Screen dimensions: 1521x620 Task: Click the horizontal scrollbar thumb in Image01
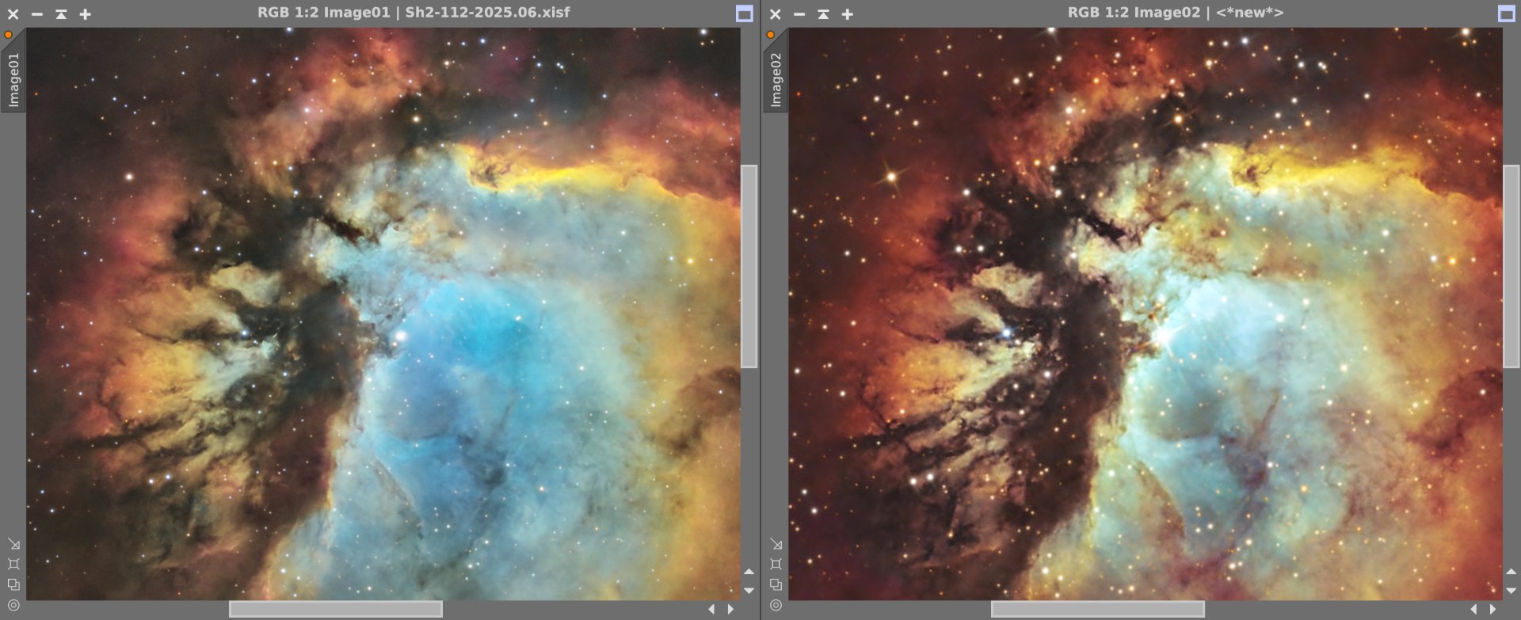tap(336, 609)
